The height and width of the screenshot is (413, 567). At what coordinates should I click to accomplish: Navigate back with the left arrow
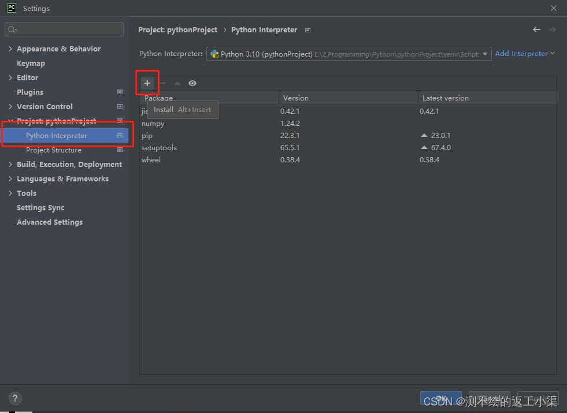tap(536, 29)
